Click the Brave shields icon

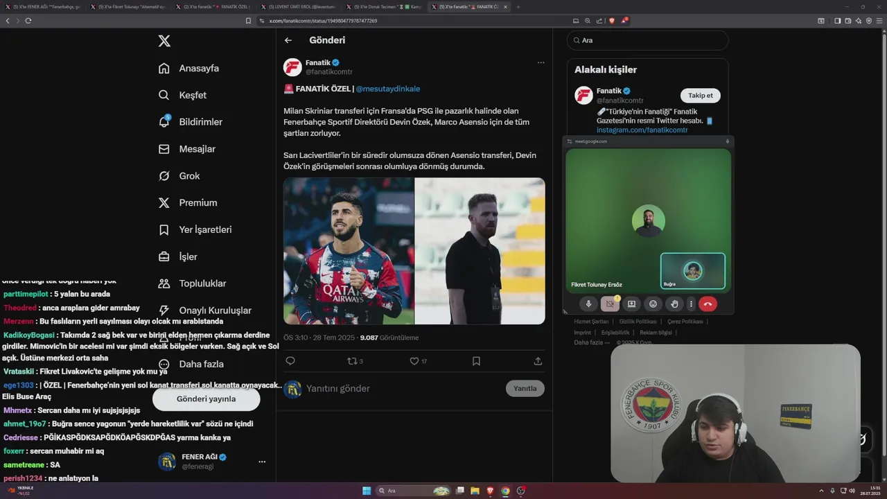point(612,21)
